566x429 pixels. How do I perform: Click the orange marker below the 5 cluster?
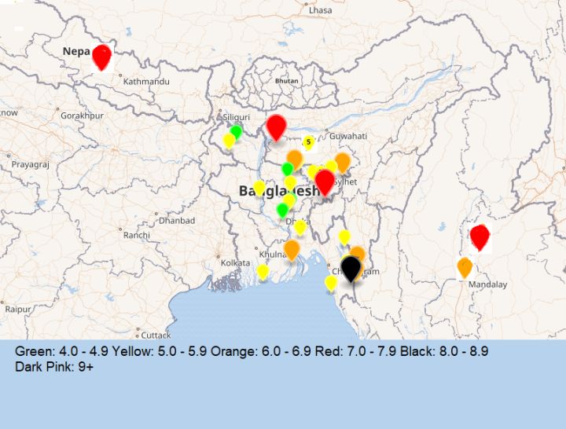[295, 159]
